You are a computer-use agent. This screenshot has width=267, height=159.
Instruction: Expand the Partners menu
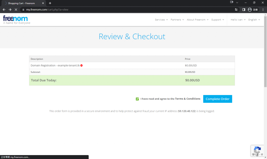(x=177, y=20)
